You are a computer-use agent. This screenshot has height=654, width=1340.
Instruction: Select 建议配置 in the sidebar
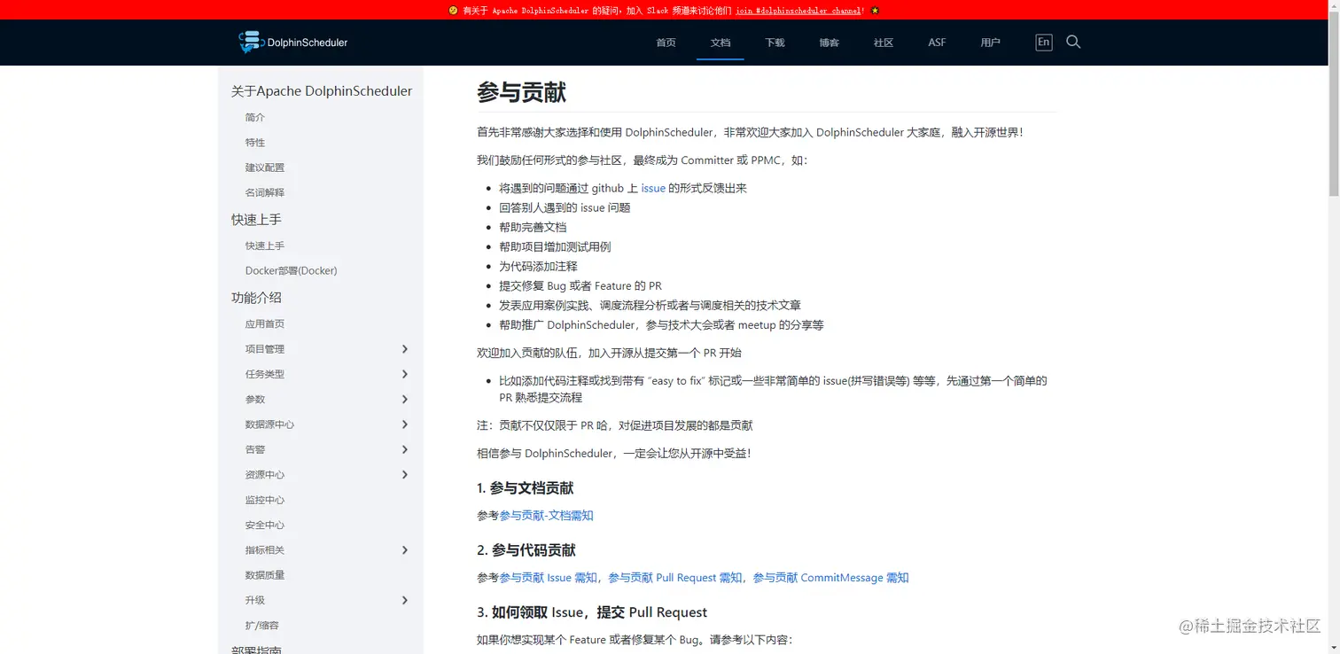(x=265, y=167)
